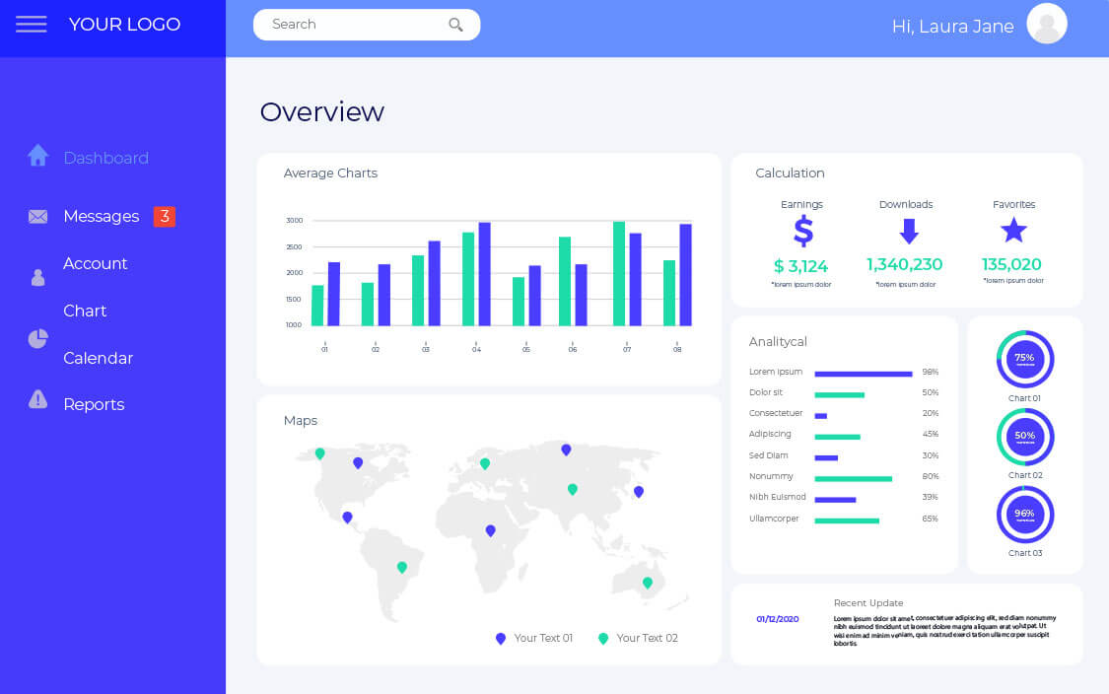
Task: Click the Lorem Ipsum 98% progress bar
Action: [x=864, y=373]
